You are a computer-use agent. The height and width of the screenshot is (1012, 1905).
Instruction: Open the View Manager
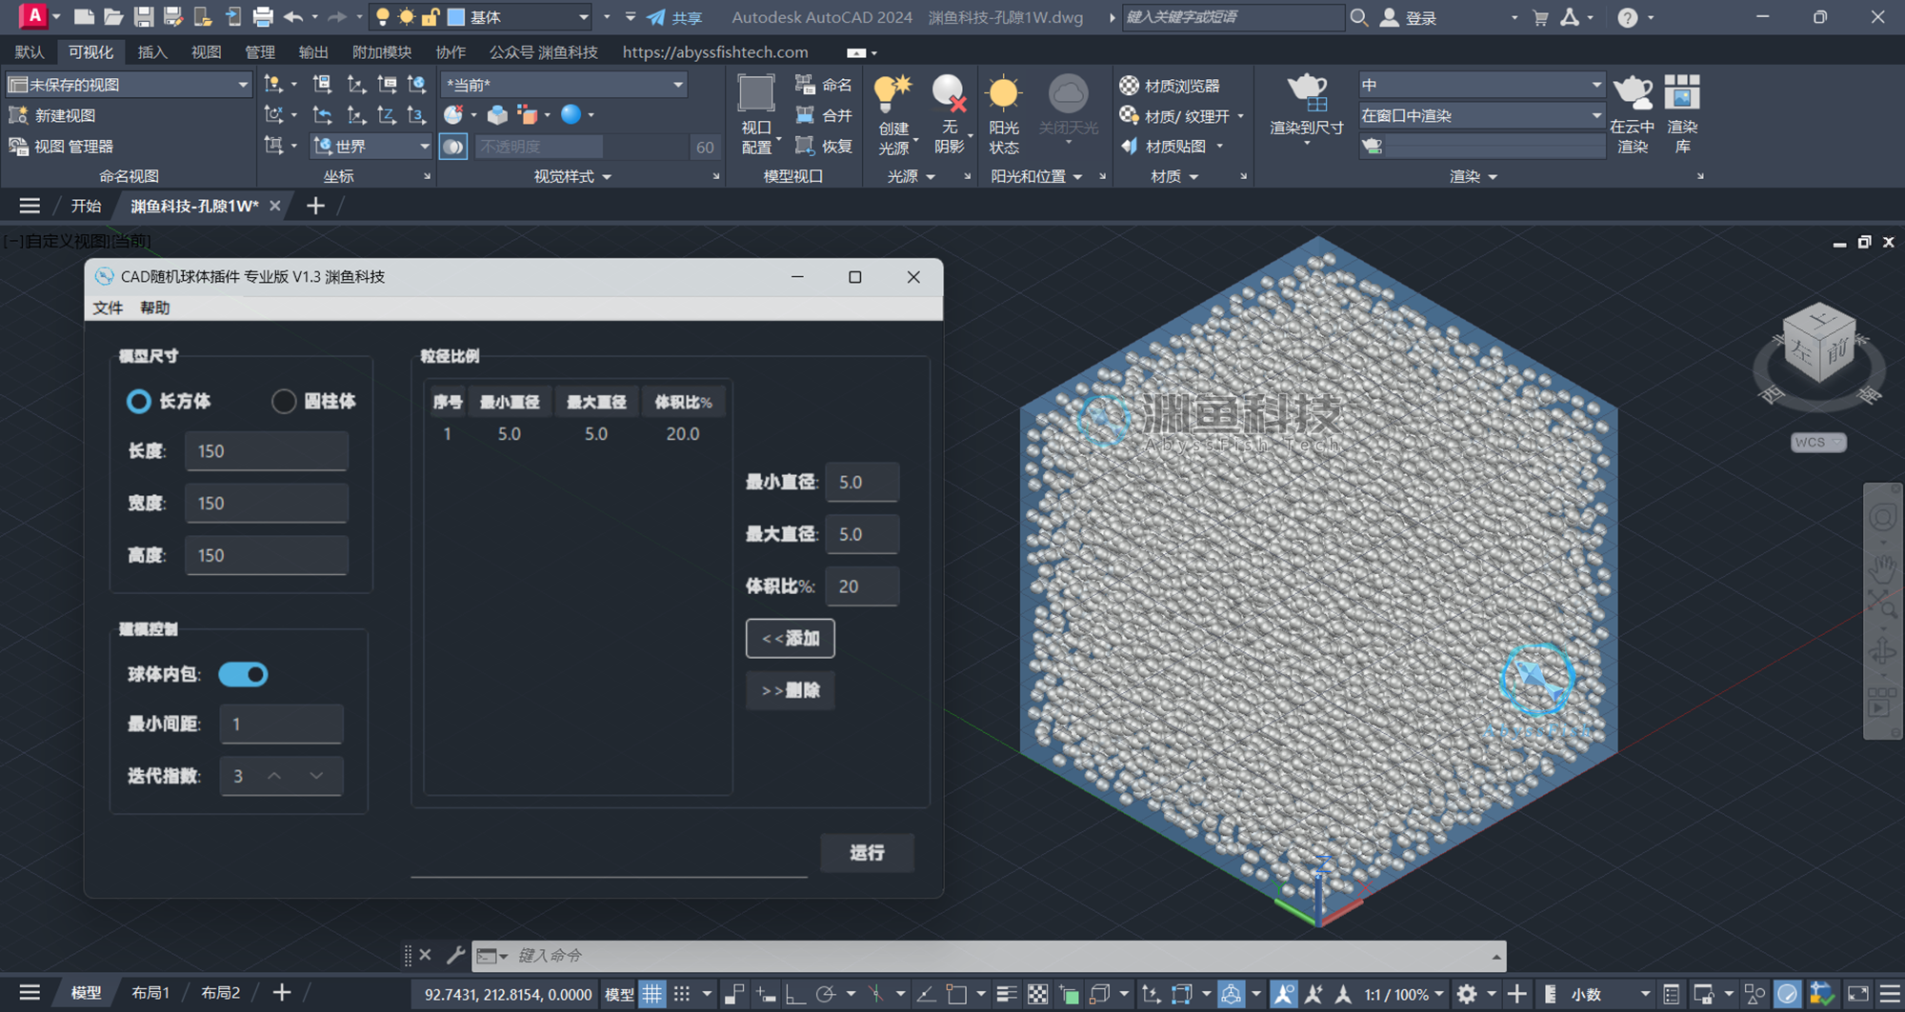62,146
